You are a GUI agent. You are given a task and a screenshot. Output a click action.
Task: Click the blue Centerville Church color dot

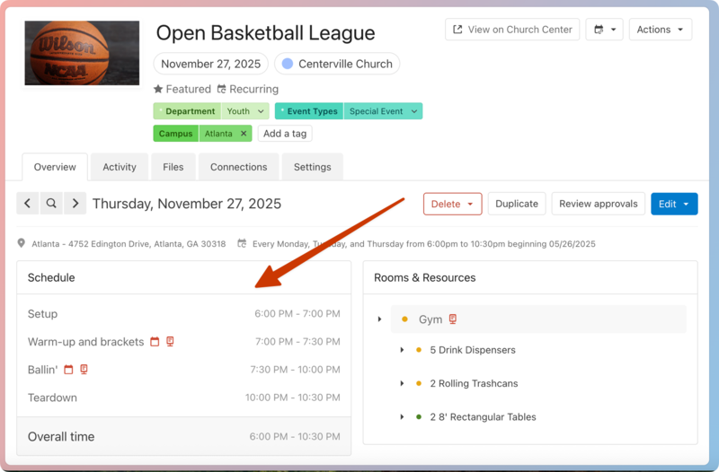pyautogui.click(x=288, y=64)
